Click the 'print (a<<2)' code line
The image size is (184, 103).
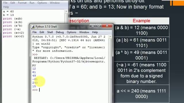click(x=14, y=33)
